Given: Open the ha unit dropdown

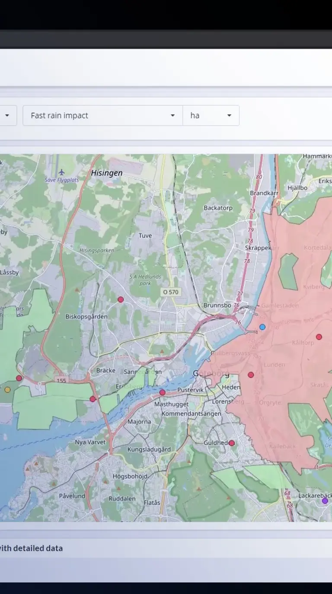Looking at the screenshot, I should tap(211, 116).
